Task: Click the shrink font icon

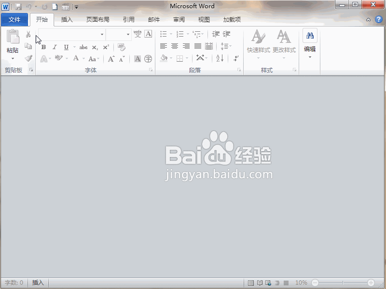Action: pyautogui.click(x=122, y=59)
